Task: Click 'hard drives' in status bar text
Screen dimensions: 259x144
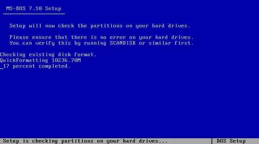Action: 140,141
